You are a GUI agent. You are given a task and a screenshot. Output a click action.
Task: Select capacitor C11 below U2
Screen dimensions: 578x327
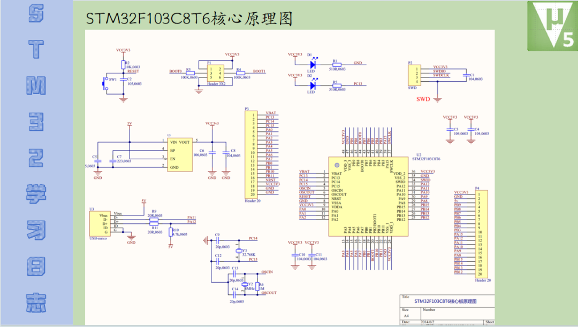[x=312, y=255]
